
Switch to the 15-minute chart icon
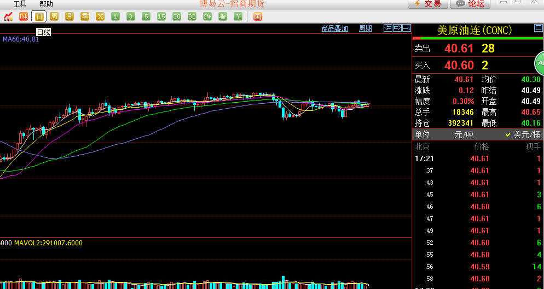click(161, 16)
